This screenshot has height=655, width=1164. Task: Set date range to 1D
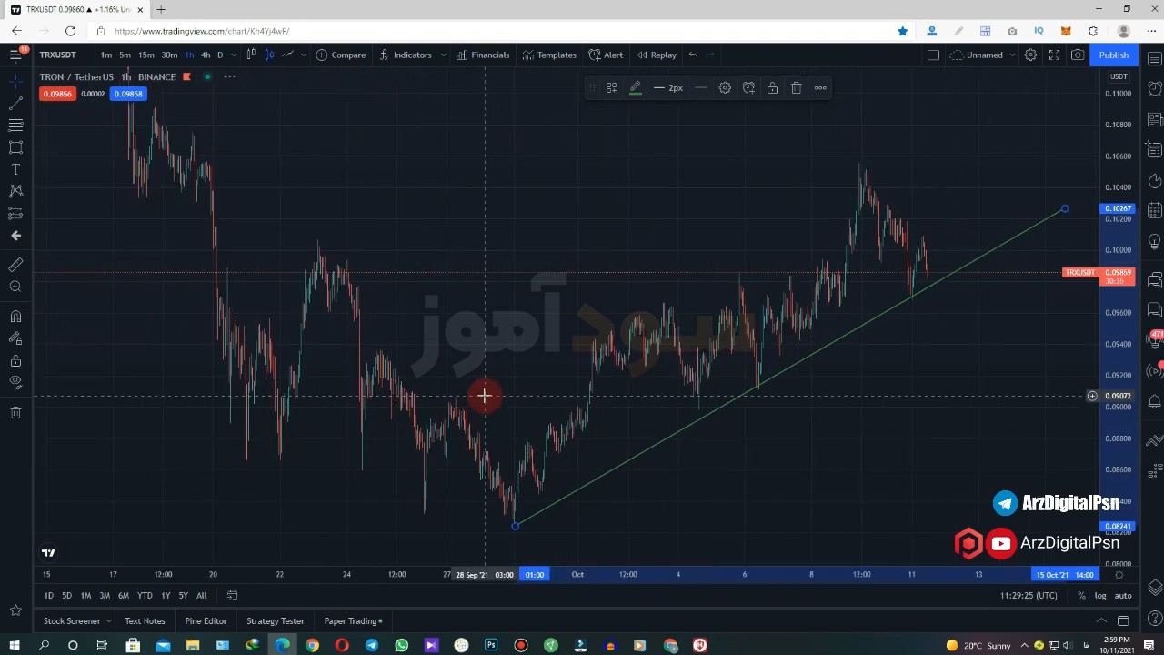coord(49,596)
